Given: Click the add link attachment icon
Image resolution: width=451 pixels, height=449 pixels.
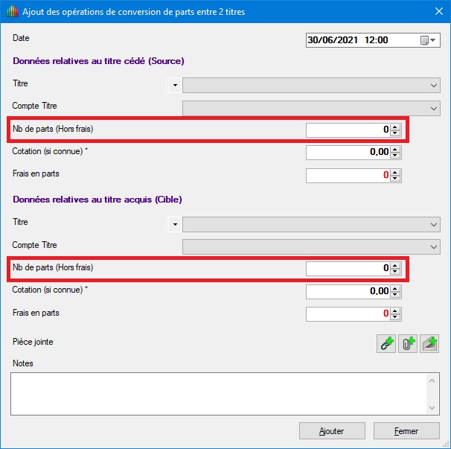Looking at the screenshot, I should (x=386, y=343).
